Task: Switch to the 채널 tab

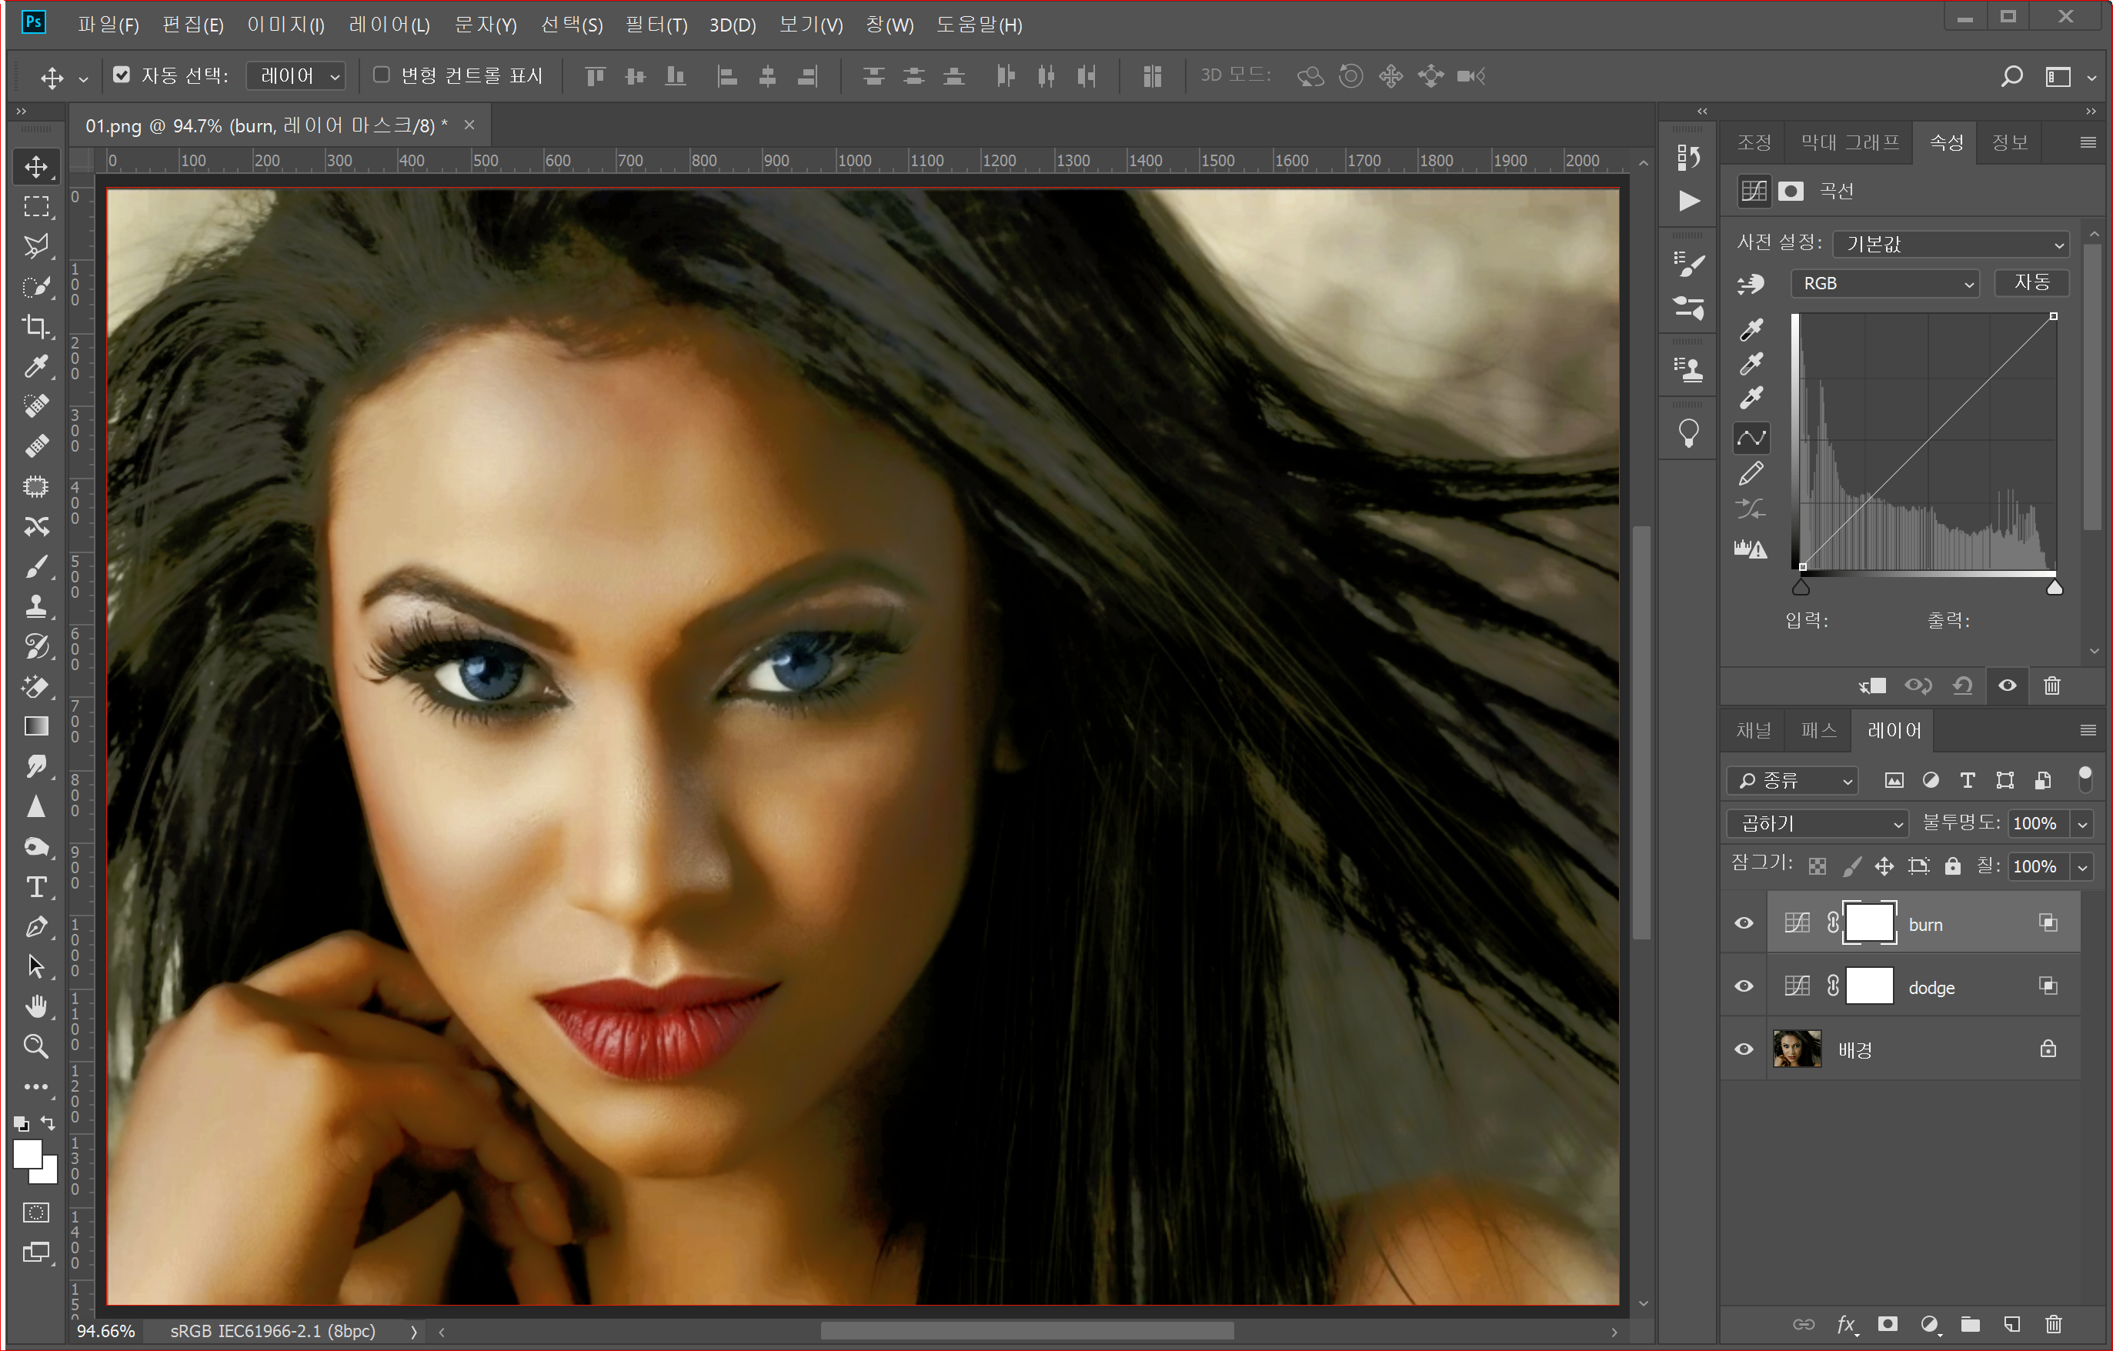Action: 1753,730
